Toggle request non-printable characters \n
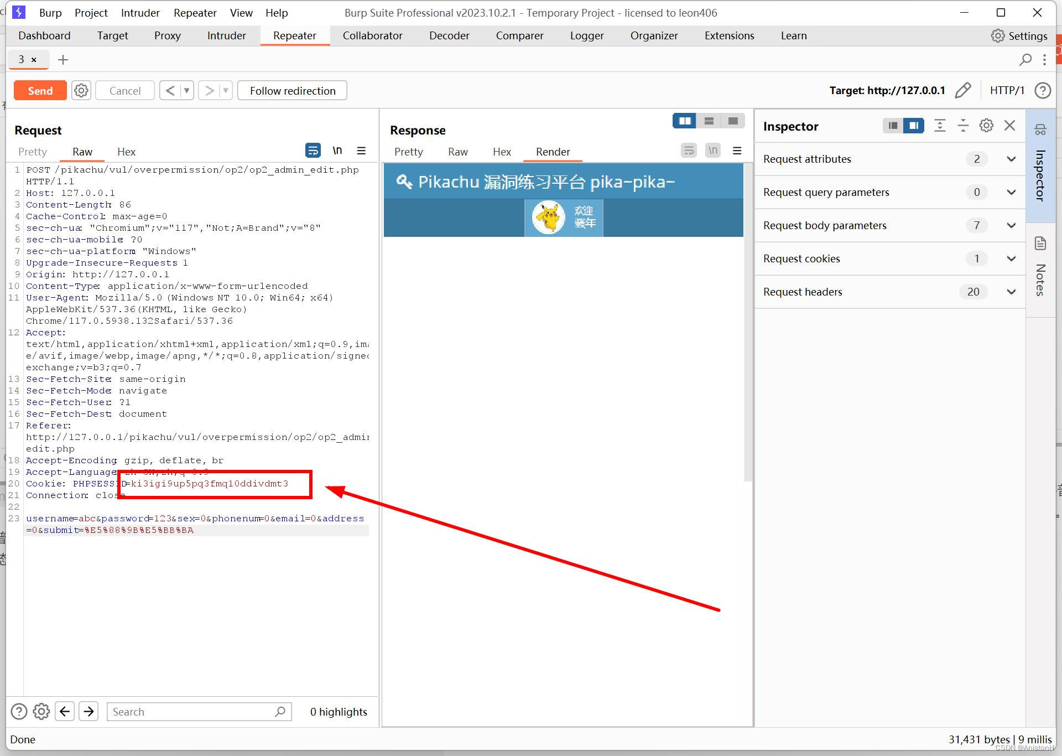The image size is (1062, 756). click(x=337, y=151)
